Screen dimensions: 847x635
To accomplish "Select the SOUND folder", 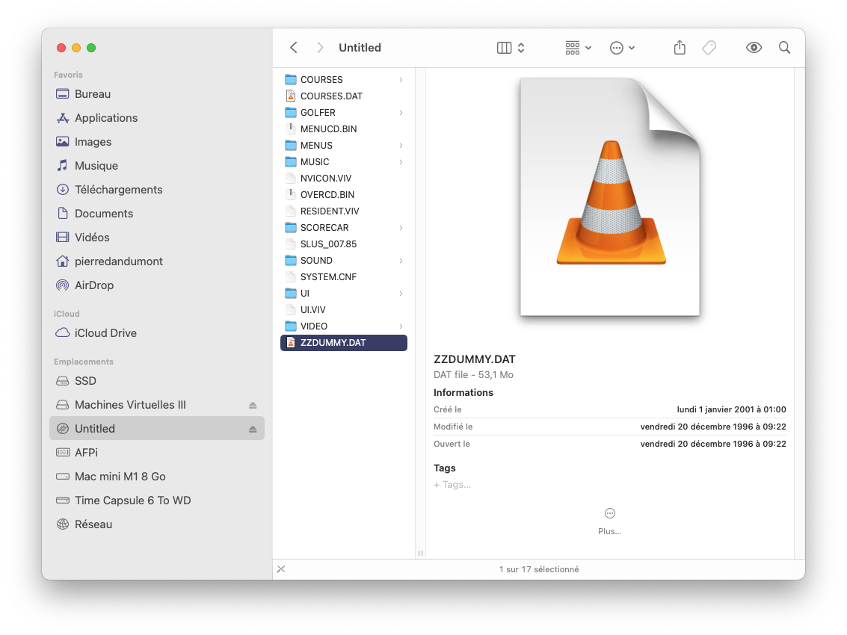I will 344,261.
